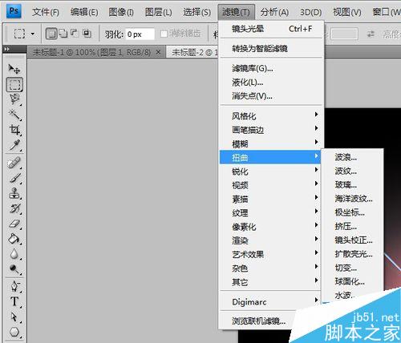Choose 海洋波纹... in the distort submenu
Image resolution: width=401 pixels, height=343 pixels.
[353, 199]
